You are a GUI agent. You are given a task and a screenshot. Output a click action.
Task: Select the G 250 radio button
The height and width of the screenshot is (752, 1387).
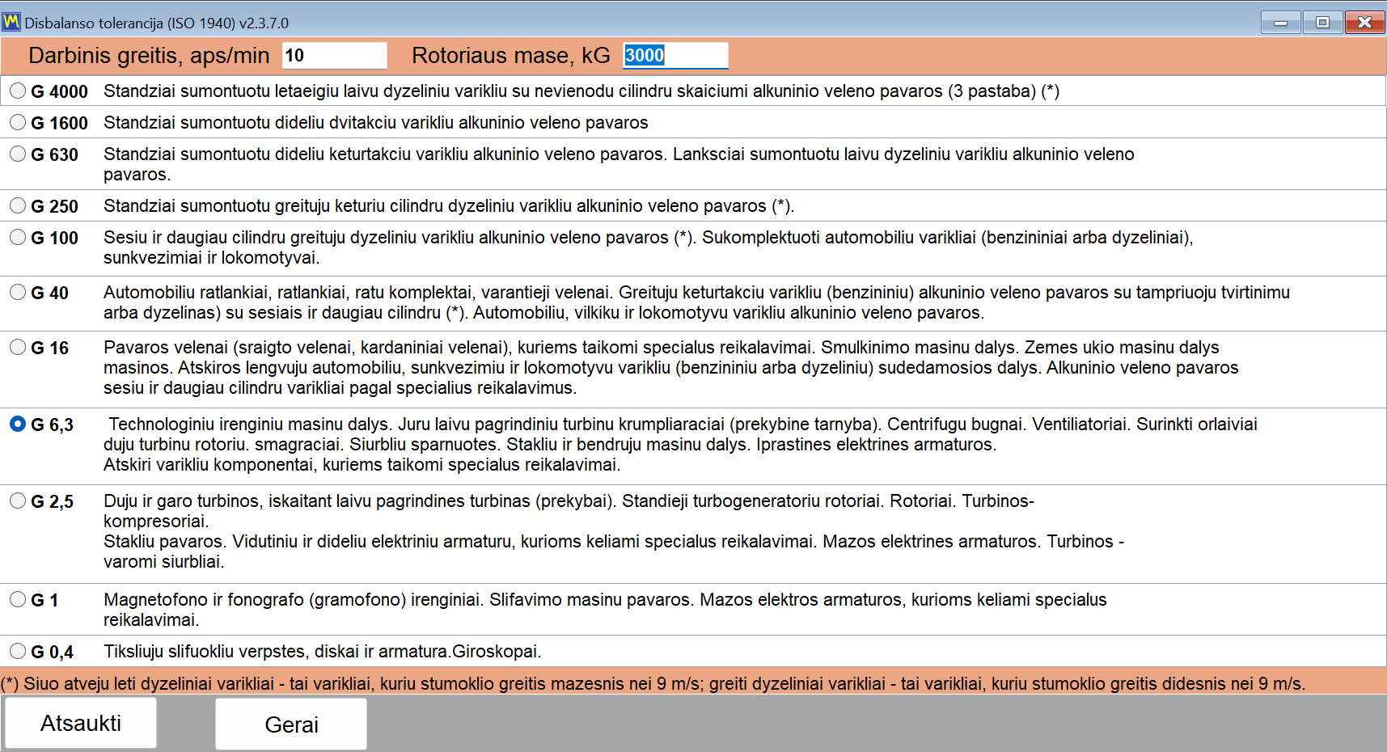[x=18, y=206]
